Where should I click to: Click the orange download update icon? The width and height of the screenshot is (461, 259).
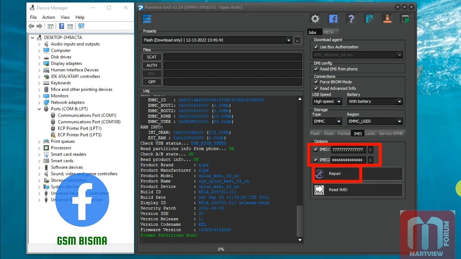[x=387, y=19]
